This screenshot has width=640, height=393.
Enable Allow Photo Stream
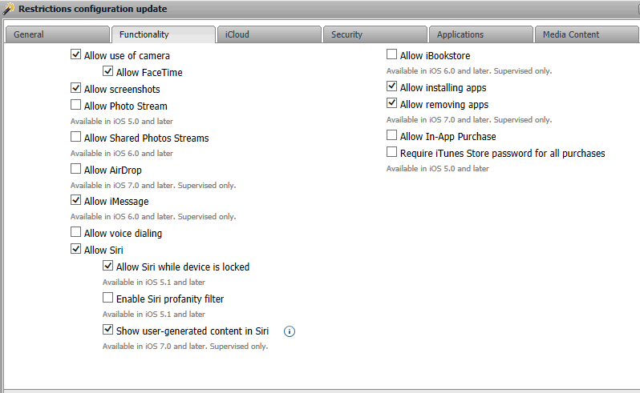coord(76,105)
